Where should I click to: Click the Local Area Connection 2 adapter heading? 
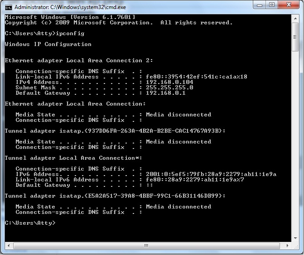(x=79, y=60)
